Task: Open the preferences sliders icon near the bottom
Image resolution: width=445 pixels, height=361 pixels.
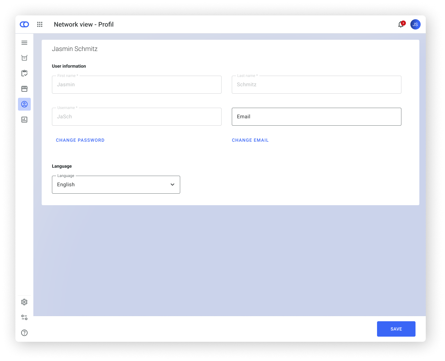Action: pos(24,317)
